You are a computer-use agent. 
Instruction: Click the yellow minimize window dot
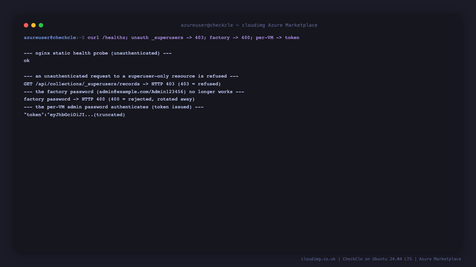(x=33, y=25)
